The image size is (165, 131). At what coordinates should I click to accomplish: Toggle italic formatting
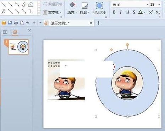point(121,12)
